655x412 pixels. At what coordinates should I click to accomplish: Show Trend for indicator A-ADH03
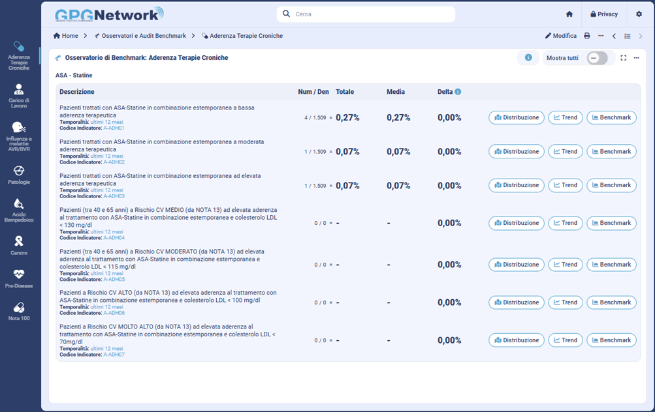565,185
